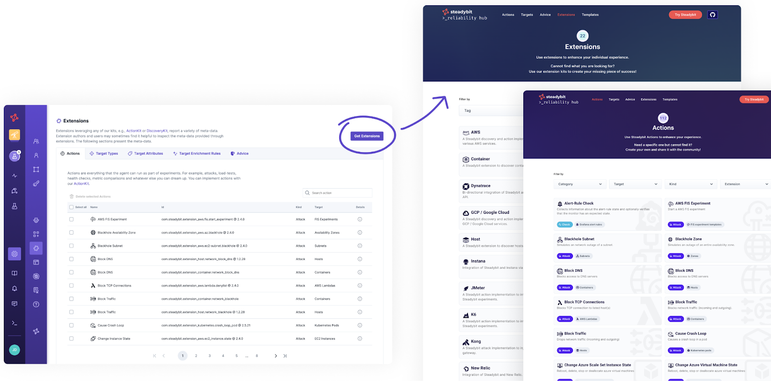Switch to the Target Enrichment Rules tab

tap(197, 154)
